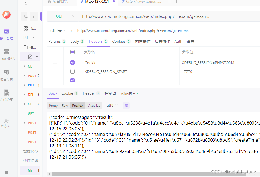Open the 实际请求 response tab
The image size is (260, 177).
[128, 93]
